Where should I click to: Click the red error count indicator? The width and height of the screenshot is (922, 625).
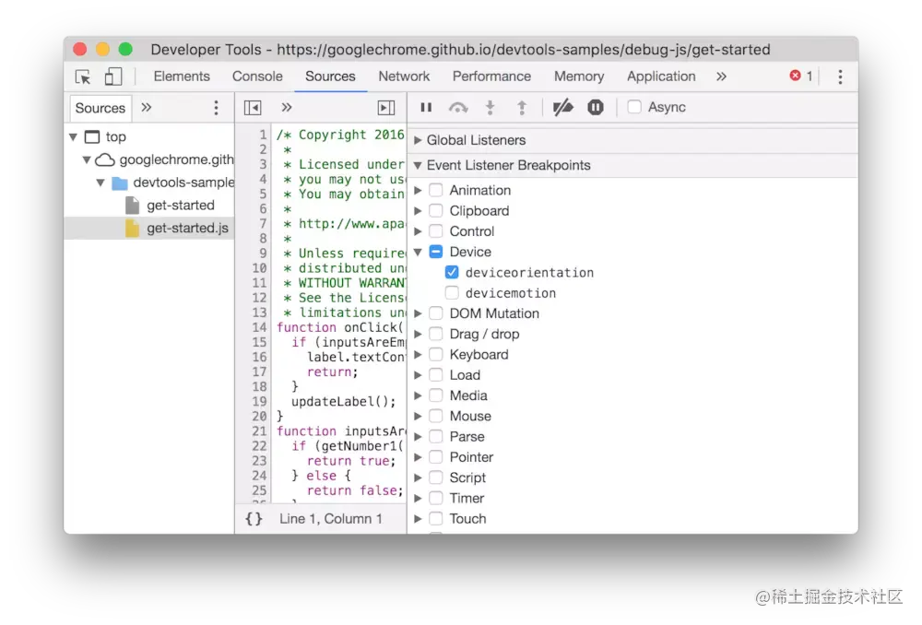click(x=801, y=76)
